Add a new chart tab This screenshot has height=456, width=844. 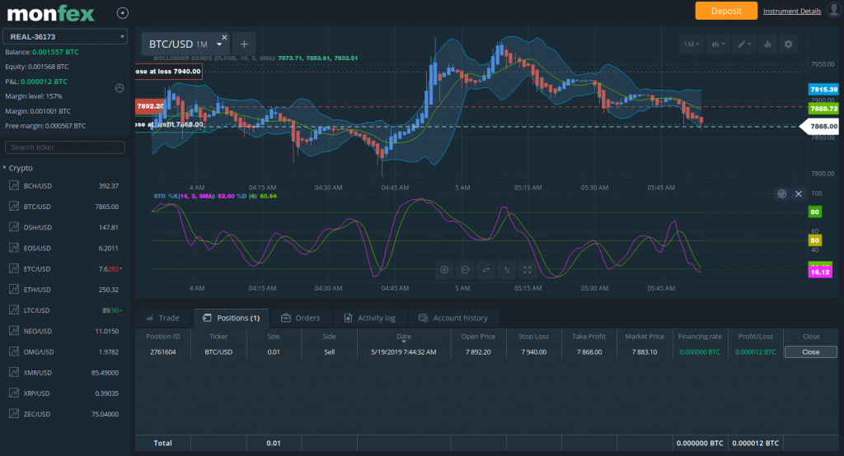tap(244, 44)
